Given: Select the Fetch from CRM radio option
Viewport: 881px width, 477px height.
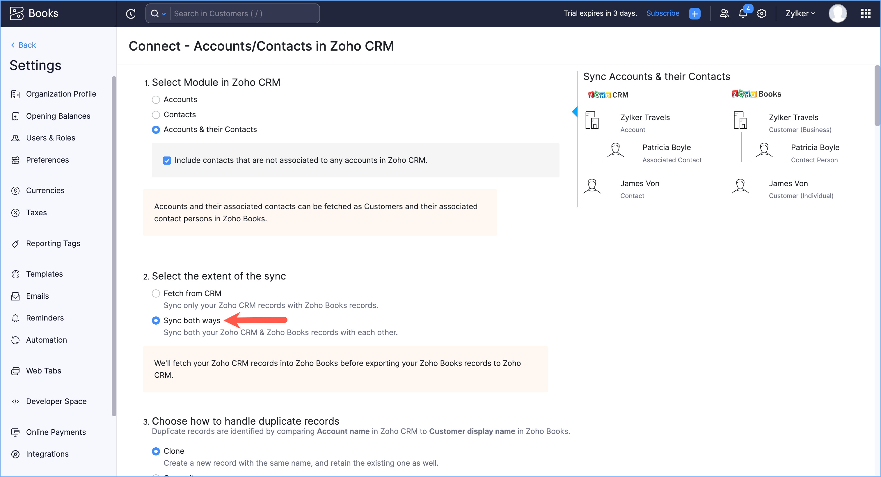Looking at the screenshot, I should point(156,293).
